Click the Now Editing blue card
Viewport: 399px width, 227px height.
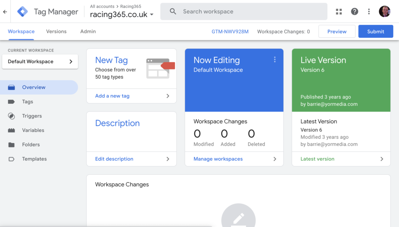pos(234,80)
